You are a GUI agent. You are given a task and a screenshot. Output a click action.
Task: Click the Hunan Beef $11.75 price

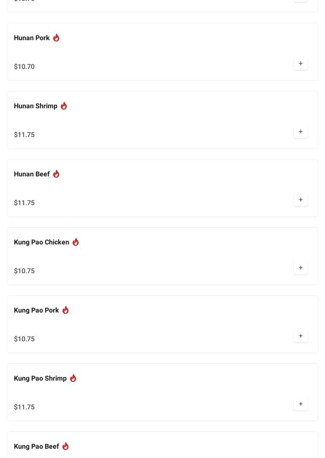24,203
